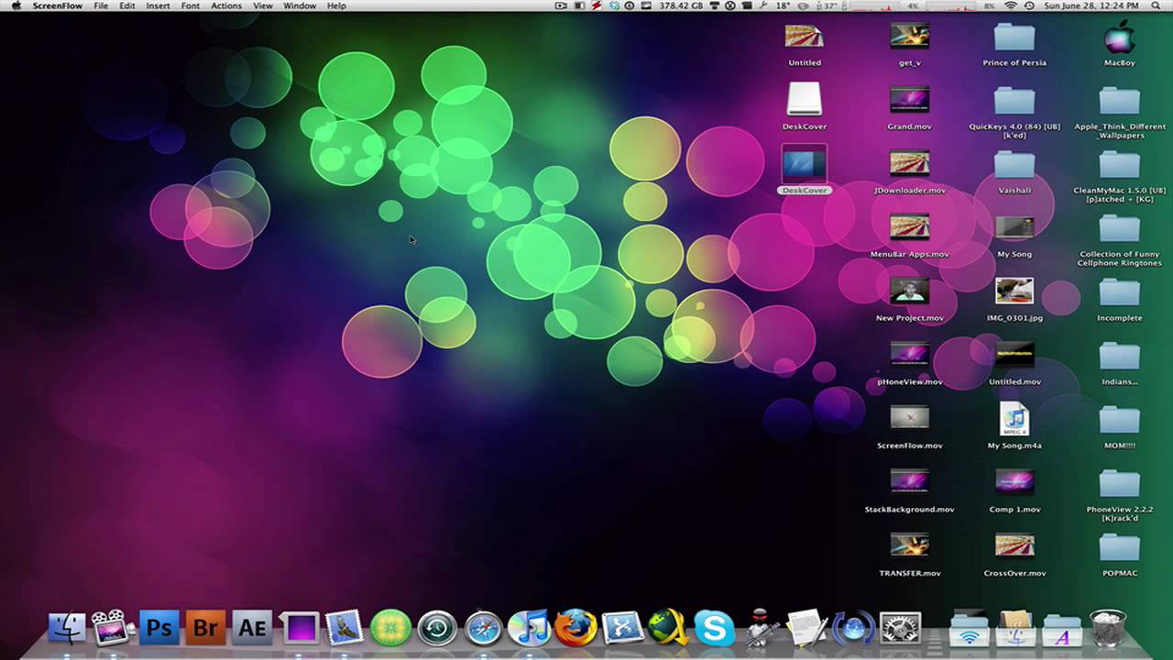Launch Adobe Bridge from the Dock

click(203, 628)
